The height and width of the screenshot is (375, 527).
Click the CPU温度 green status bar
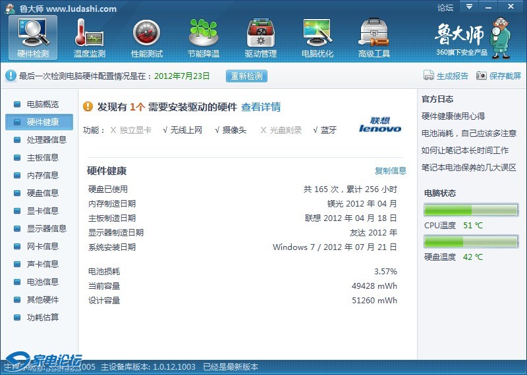(x=471, y=210)
